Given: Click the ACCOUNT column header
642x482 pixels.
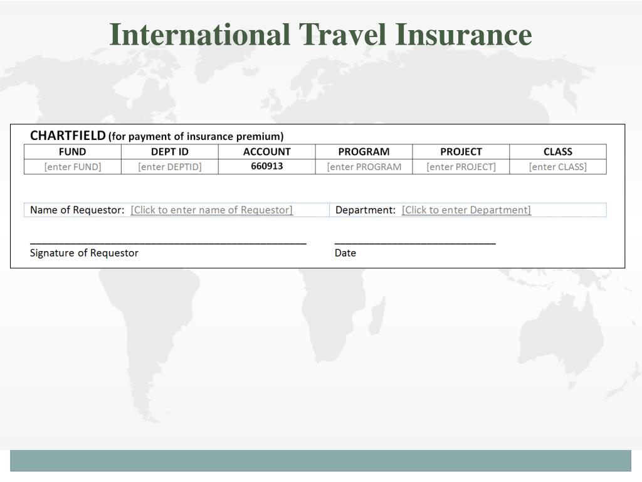Looking at the screenshot, I should tap(267, 152).
